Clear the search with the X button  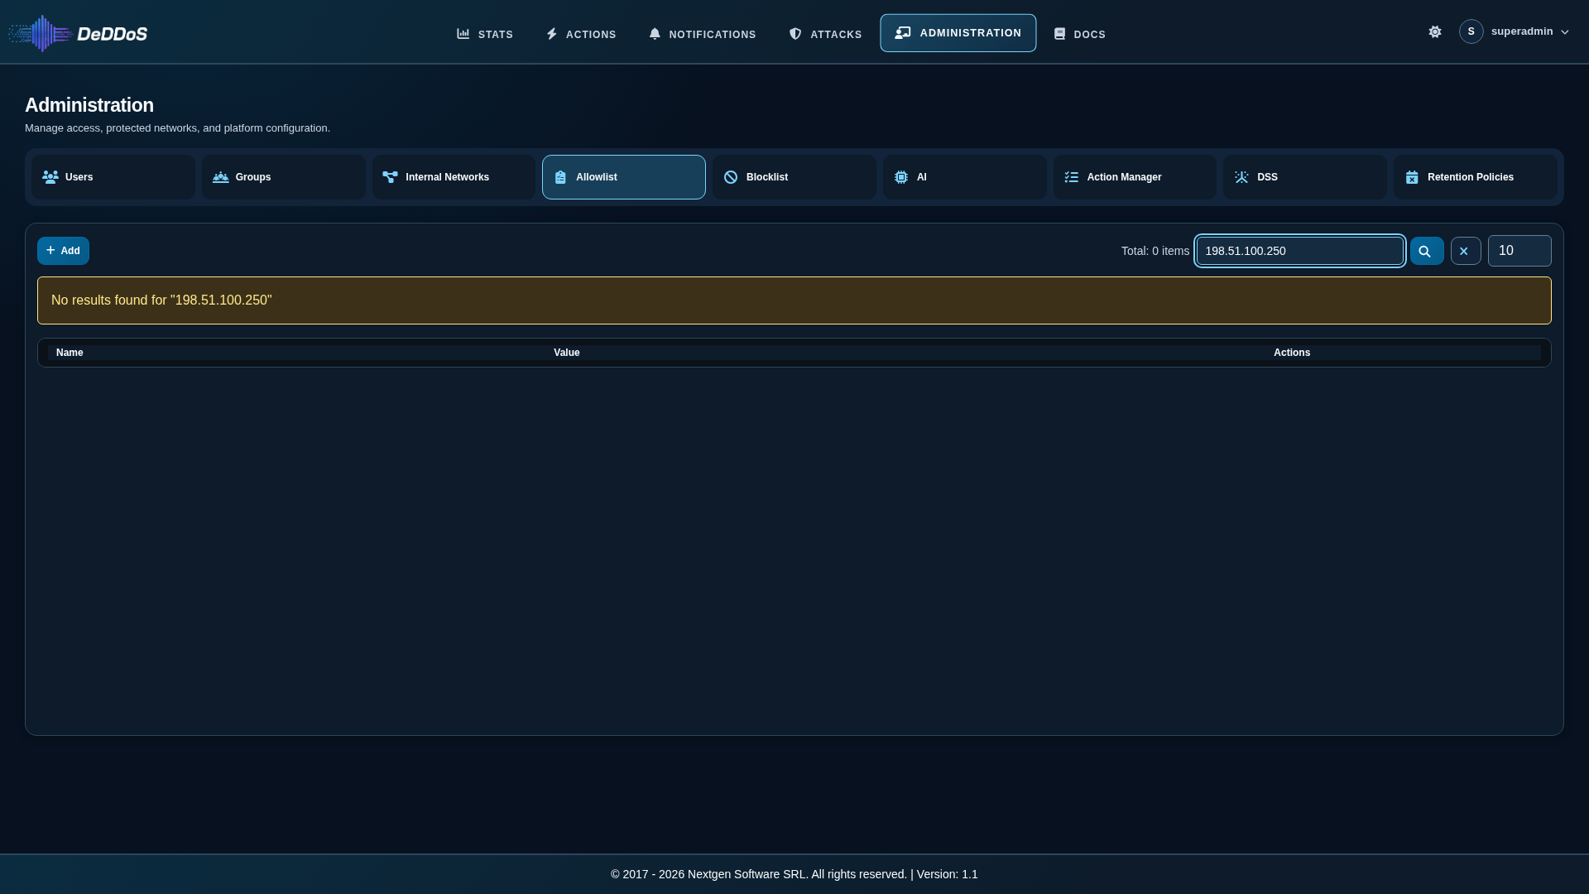click(x=1466, y=251)
